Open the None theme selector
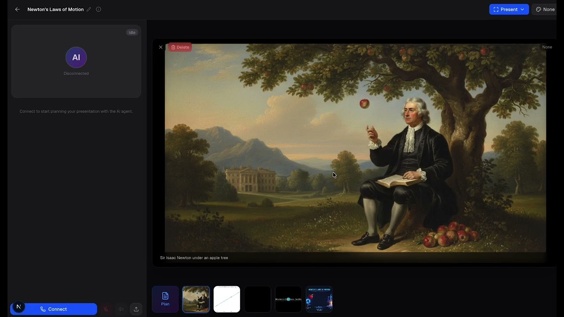 [x=545, y=9]
